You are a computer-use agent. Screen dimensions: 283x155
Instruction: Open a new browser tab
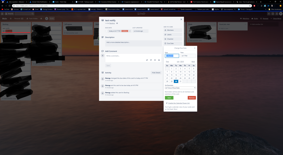[261, 2]
